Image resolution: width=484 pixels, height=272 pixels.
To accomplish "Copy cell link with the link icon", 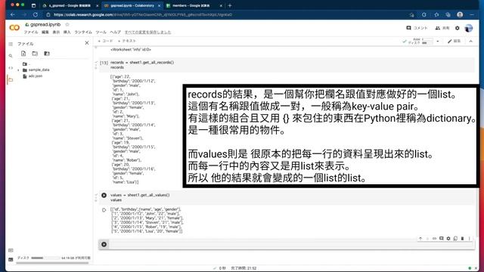I will click(434, 239).
